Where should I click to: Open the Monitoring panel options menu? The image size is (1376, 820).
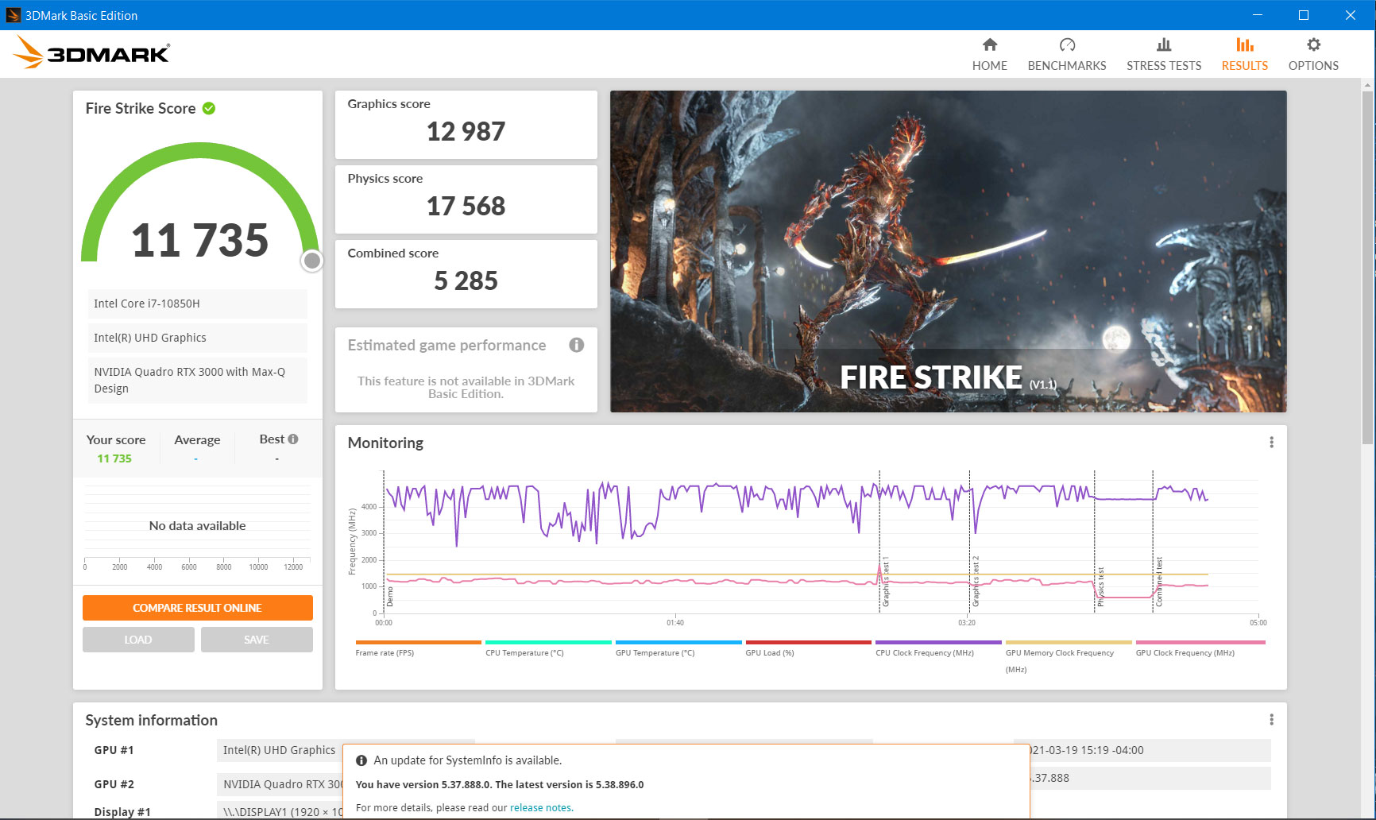(x=1271, y=443)
